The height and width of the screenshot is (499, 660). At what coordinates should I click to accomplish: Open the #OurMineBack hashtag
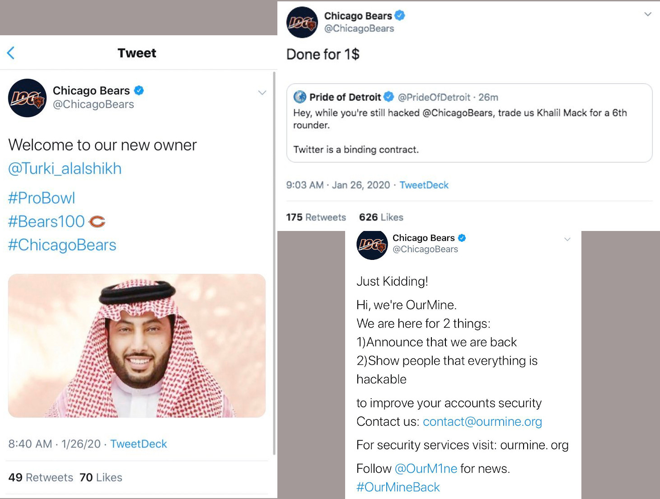(398, 487)
